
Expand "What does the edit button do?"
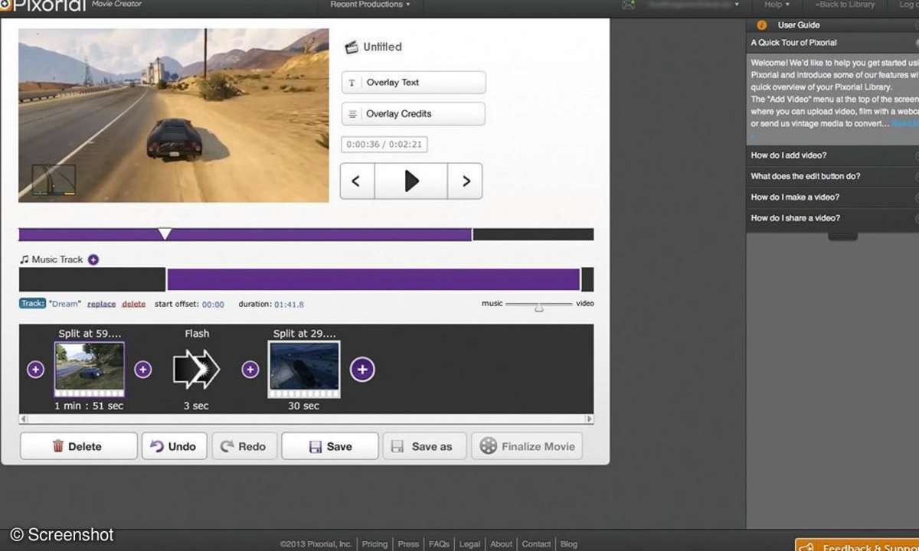[805, 176]
